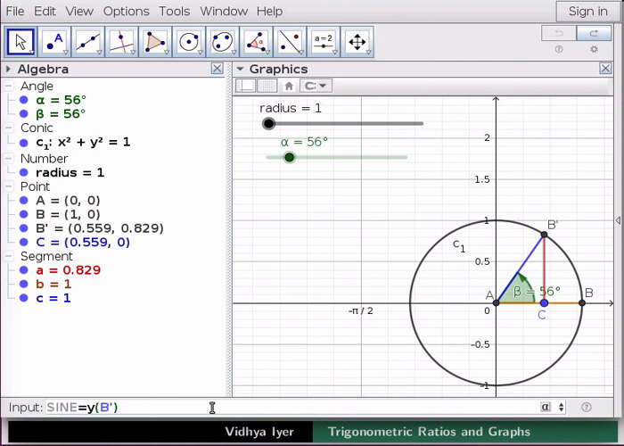Pick the Circle with center tool
The width and height of the screenshot is (624, 446).
coord(189,41)
